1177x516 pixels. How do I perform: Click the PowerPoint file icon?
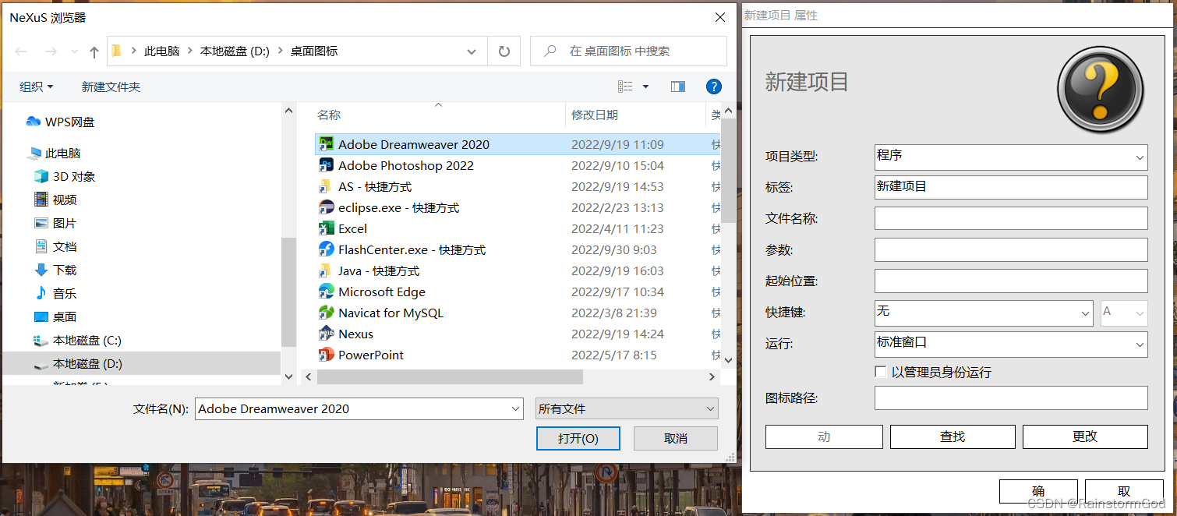coord(327,355)
